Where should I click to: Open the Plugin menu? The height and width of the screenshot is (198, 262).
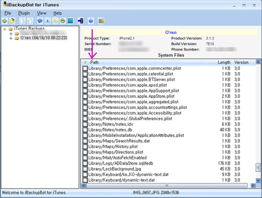24,13
